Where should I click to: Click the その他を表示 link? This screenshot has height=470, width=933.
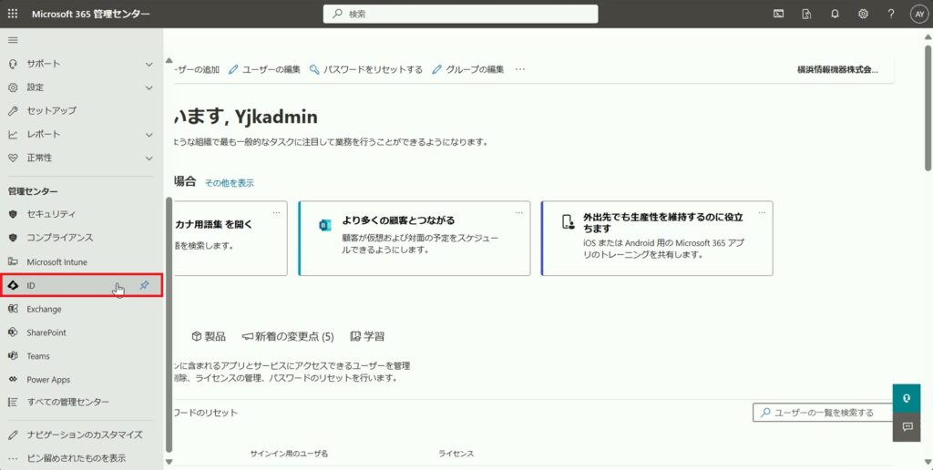pos(229,183)
